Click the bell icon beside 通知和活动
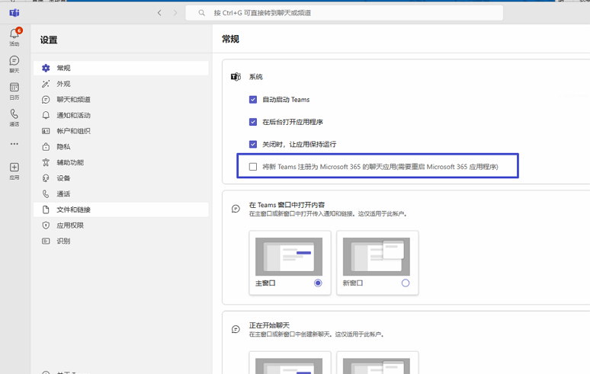The image size is (590, 374). coord(46,115)
